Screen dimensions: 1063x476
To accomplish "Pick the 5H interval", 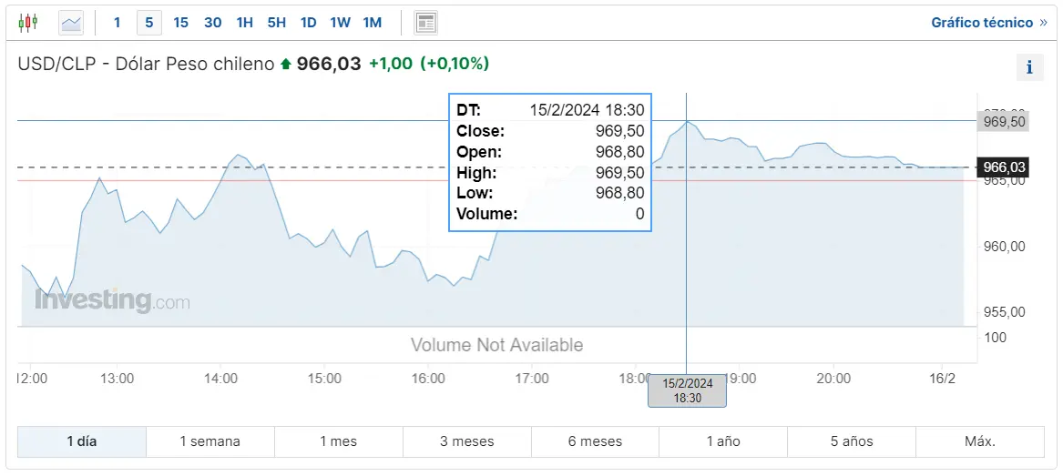I will click(277, 23).
